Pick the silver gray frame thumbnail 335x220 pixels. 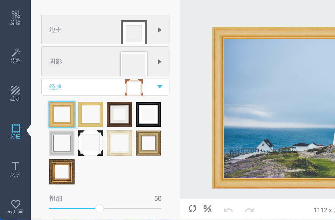click(x=62, y=143)
